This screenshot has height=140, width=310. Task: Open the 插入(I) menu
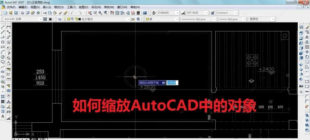[47, 7]
